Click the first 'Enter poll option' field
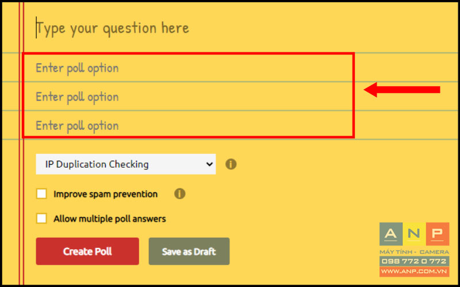The image size is (460, 287). (x=188, y=68)
